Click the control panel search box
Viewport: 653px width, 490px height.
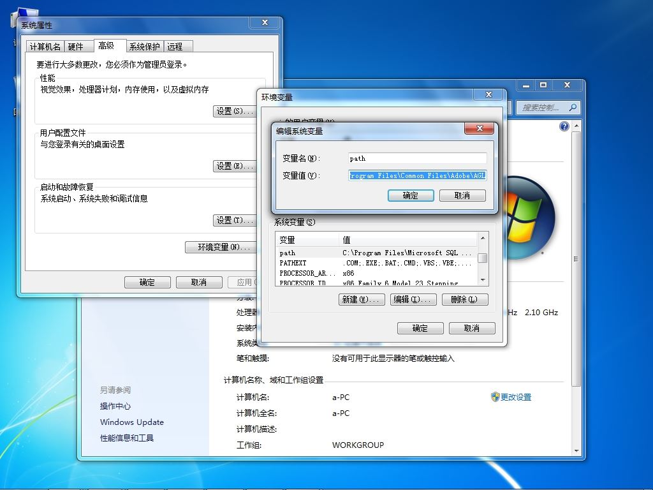548,107
